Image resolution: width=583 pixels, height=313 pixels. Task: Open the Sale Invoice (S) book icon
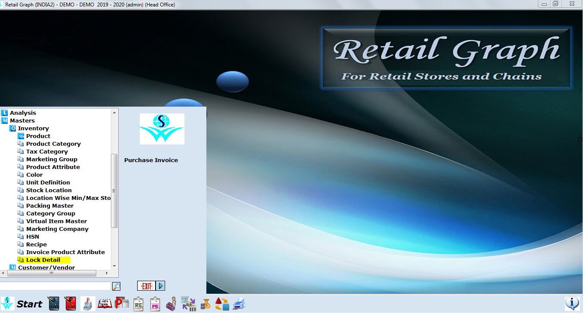53,304
